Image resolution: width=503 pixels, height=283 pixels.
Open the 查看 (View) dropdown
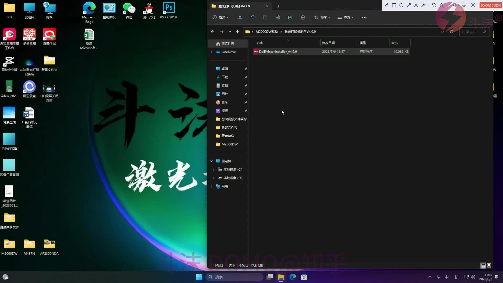(345, 17)
